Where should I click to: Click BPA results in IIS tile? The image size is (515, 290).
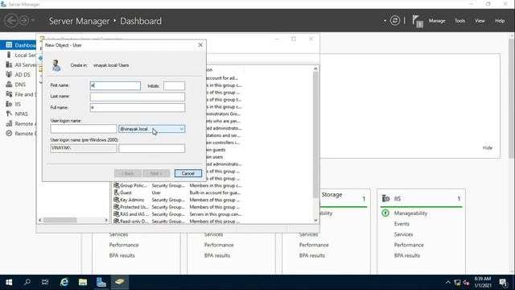(x=407, y=255)
